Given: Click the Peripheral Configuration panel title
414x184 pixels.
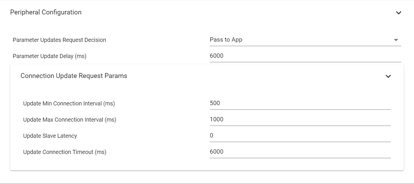Looking at the screenshot, I should click(46, 12).
